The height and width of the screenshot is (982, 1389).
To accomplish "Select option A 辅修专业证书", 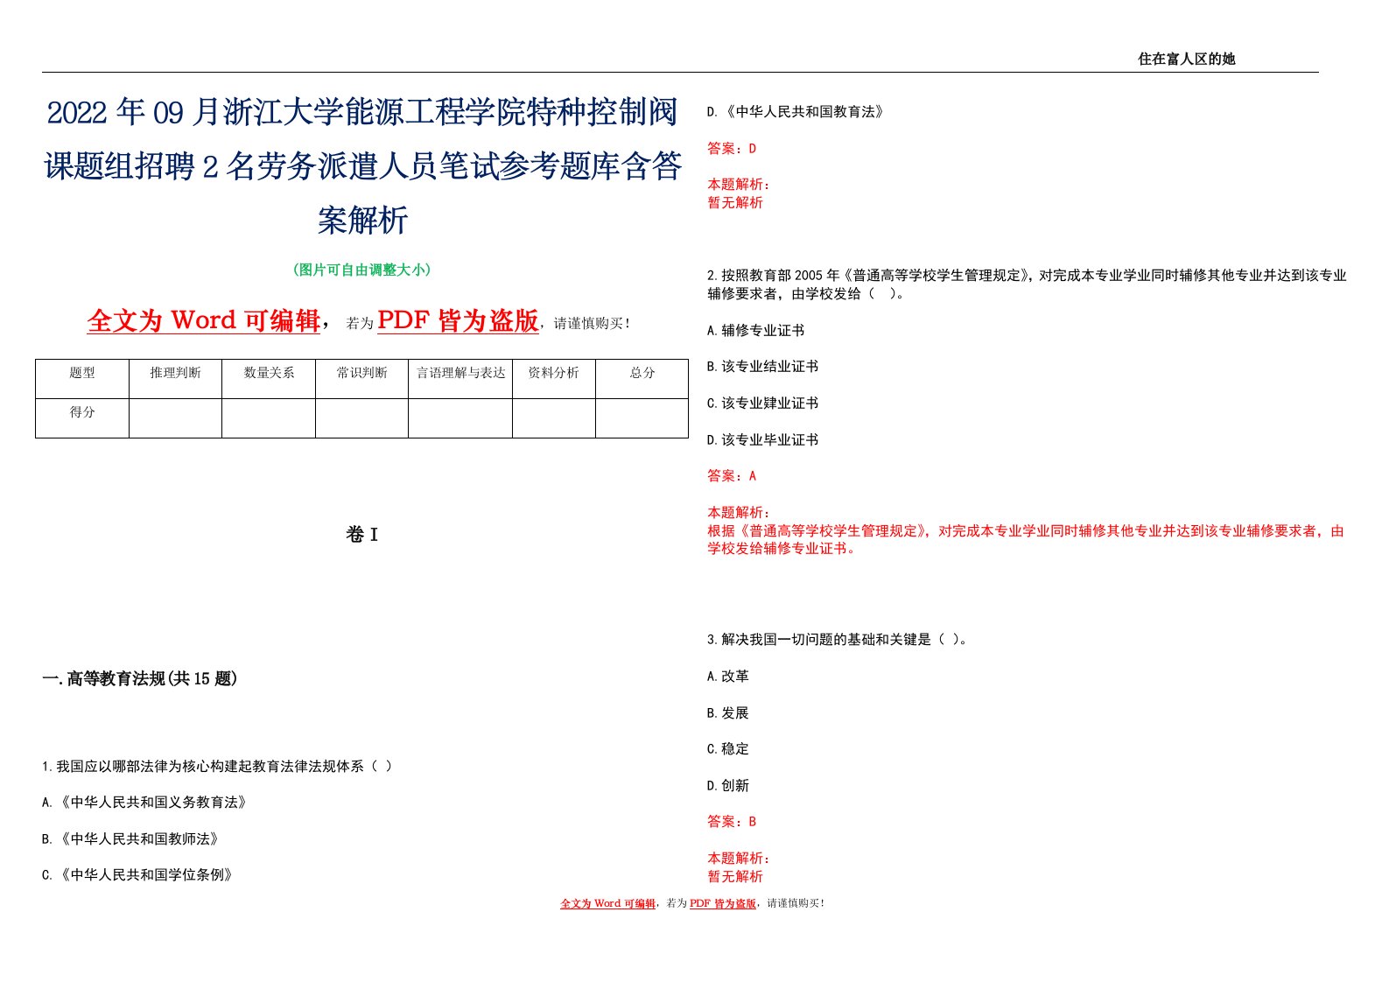I will click(x=756, y=331).
